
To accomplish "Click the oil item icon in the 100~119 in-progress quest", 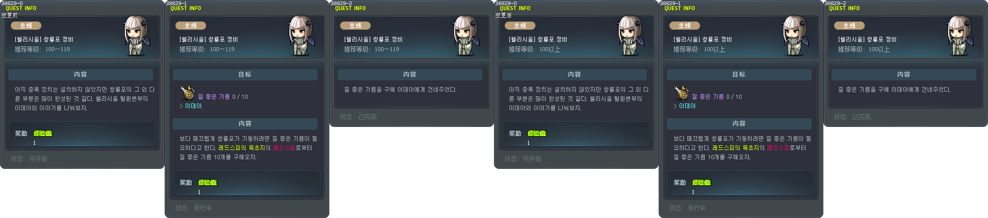I will pos(187,93).
